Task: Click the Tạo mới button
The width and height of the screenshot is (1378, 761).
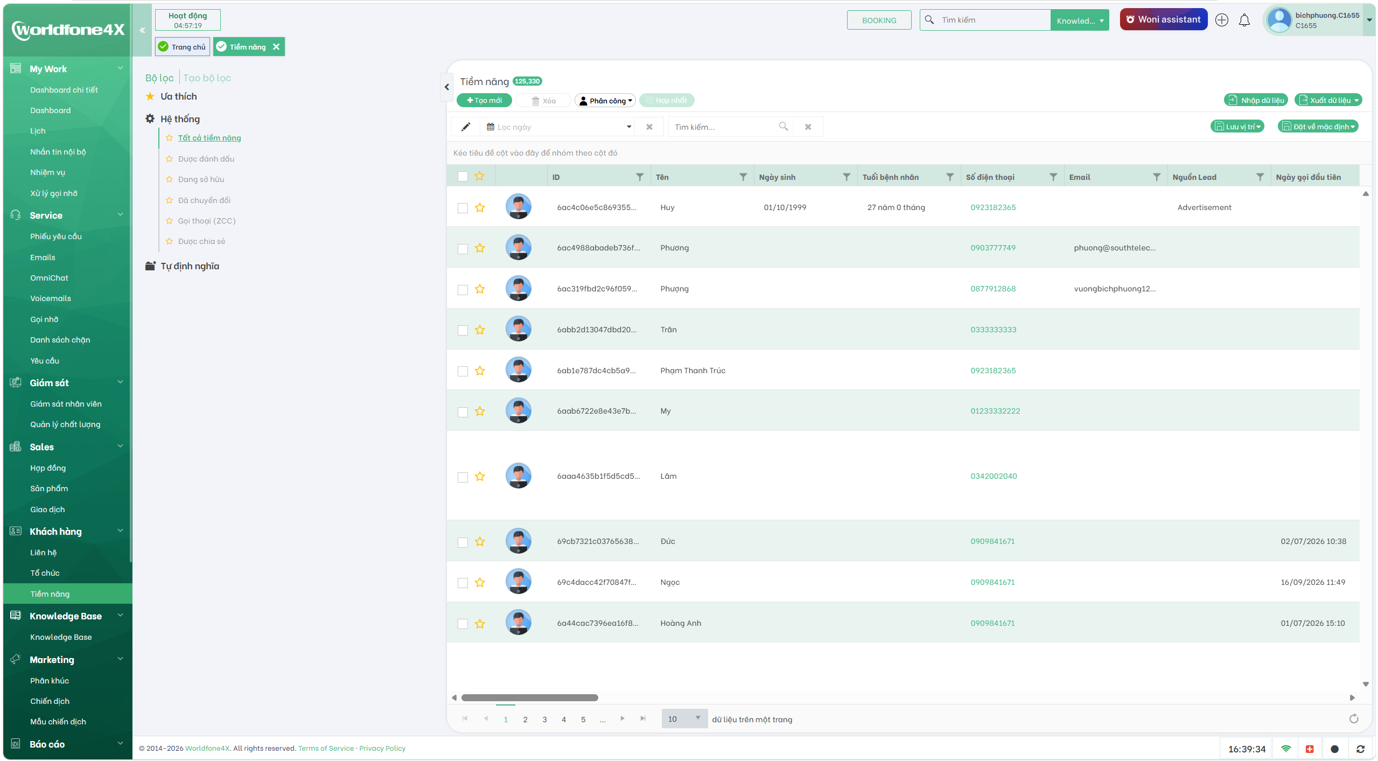Action: pos(484,100)
